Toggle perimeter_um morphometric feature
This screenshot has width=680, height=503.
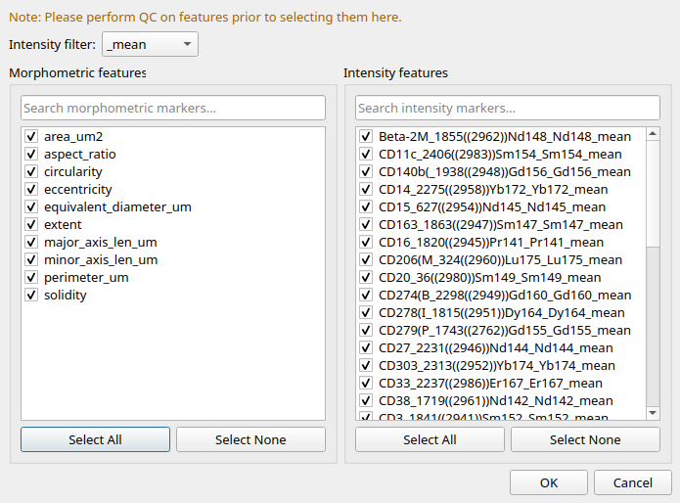[x=31, y=278]
